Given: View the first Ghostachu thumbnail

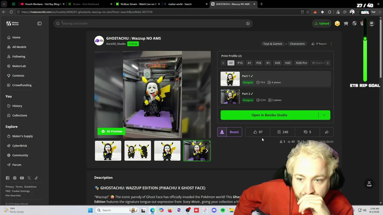Looking at the screenshot, I should [108, 151].
